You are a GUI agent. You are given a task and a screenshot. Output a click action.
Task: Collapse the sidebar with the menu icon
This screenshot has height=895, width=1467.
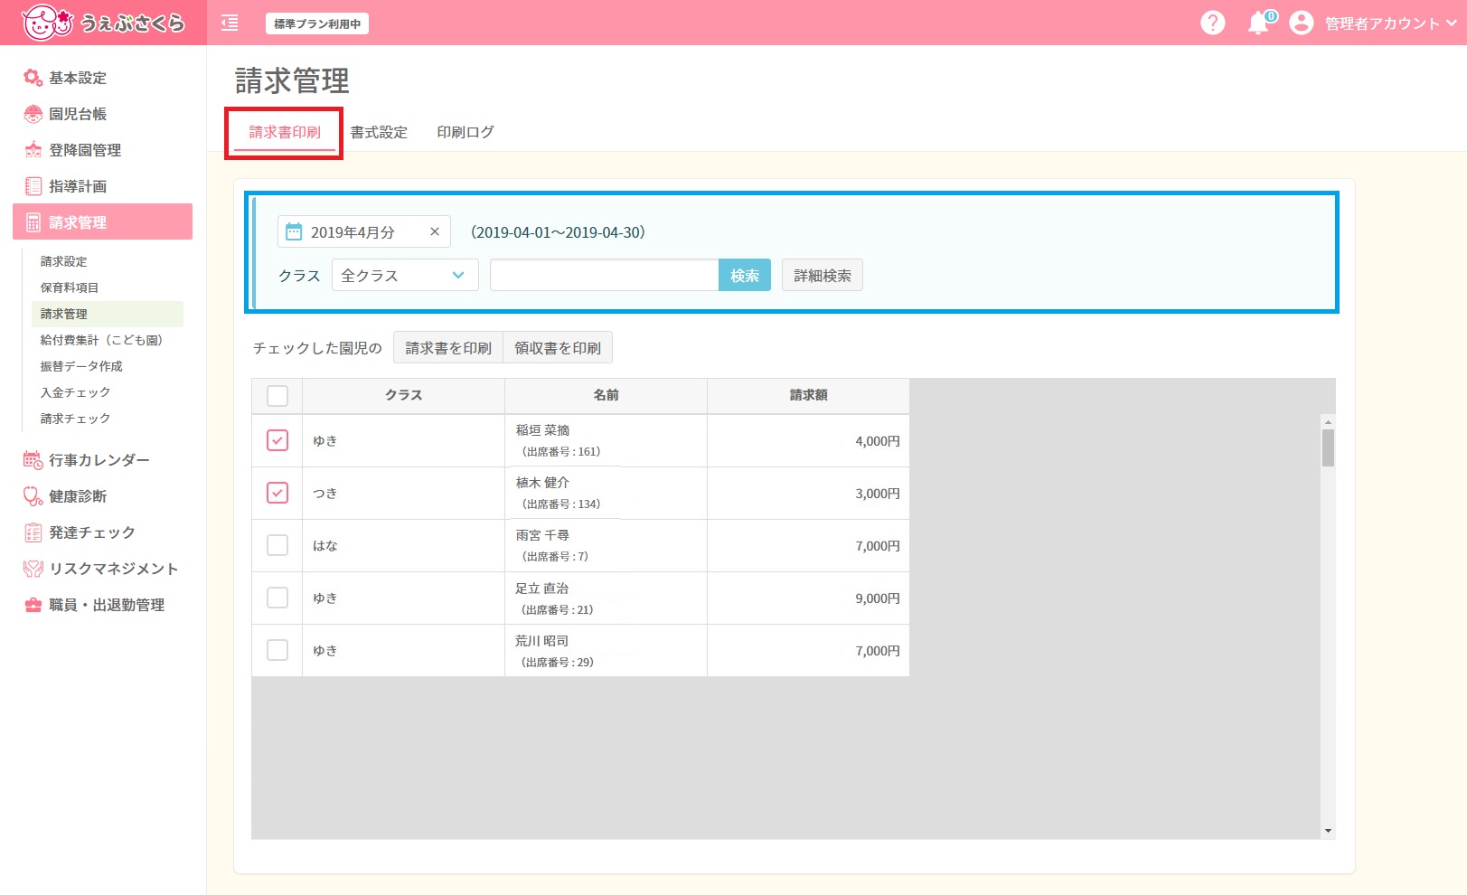click(x=230, y=24)
